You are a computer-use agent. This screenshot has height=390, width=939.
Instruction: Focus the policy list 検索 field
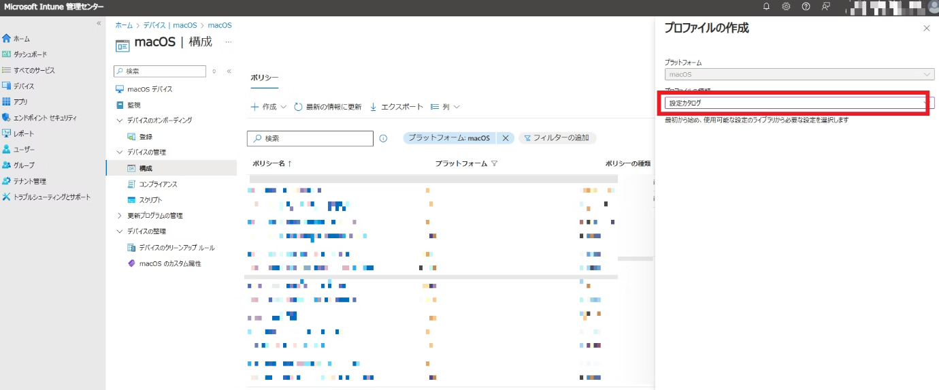click(310, 138)
